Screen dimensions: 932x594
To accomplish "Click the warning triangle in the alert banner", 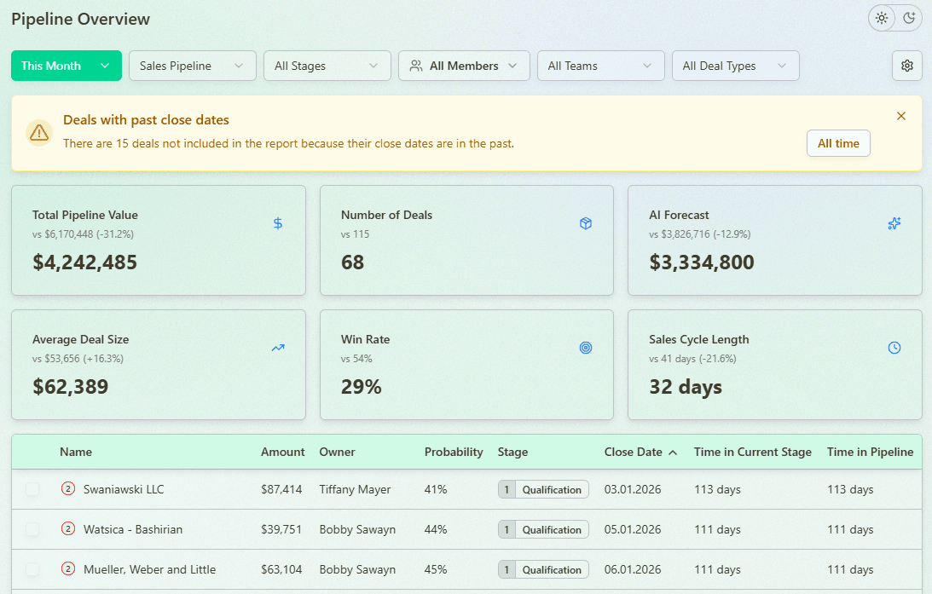I will pos(38,132).
